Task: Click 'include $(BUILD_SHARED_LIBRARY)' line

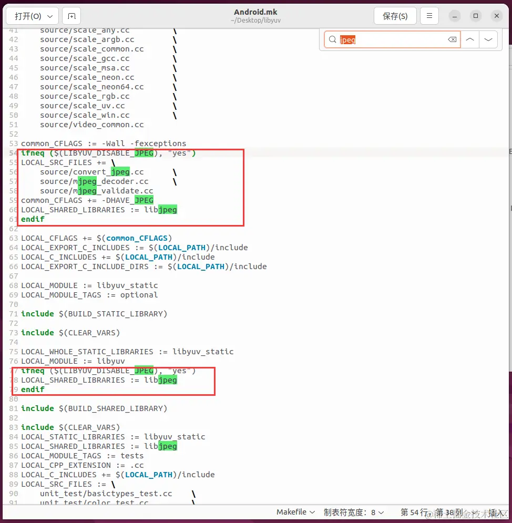Action: 94,408
